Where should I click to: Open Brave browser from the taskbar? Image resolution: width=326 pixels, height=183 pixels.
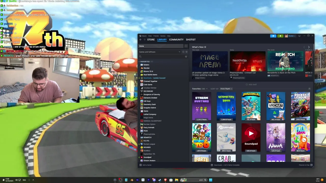(x=165, y=180)
